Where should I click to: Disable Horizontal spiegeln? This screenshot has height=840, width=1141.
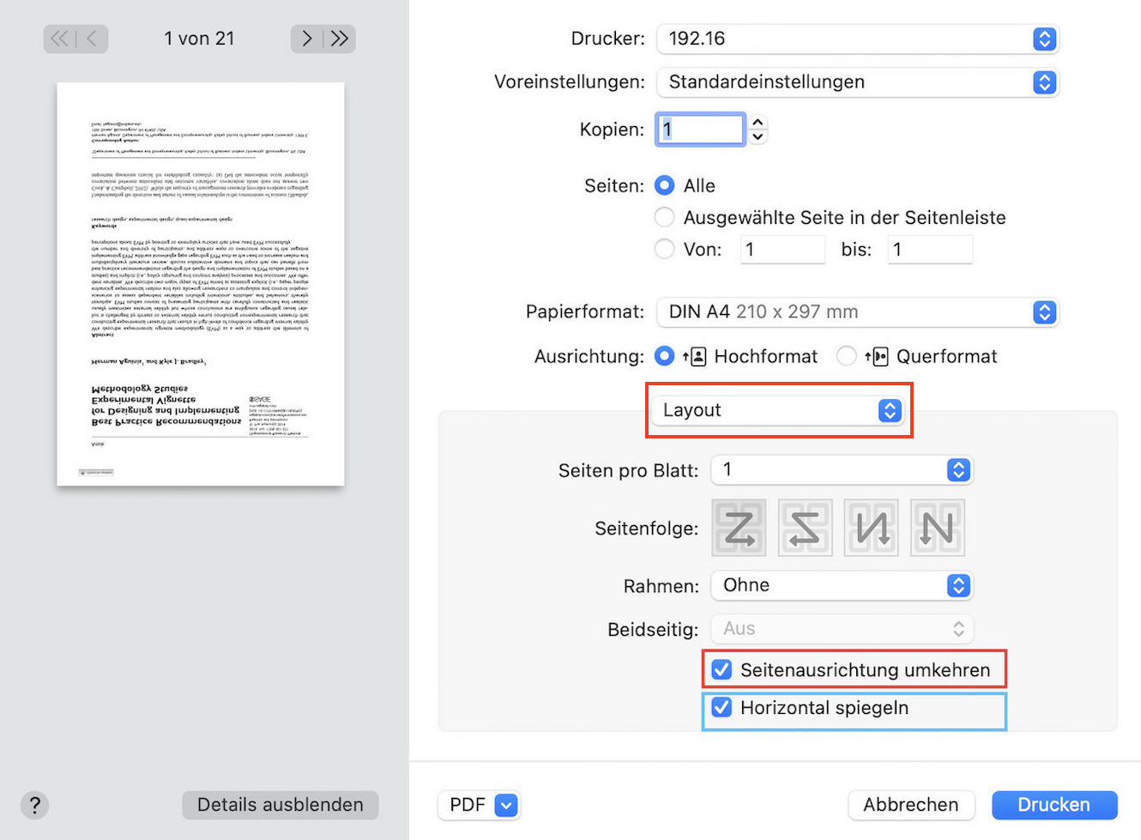coord(721,708)
